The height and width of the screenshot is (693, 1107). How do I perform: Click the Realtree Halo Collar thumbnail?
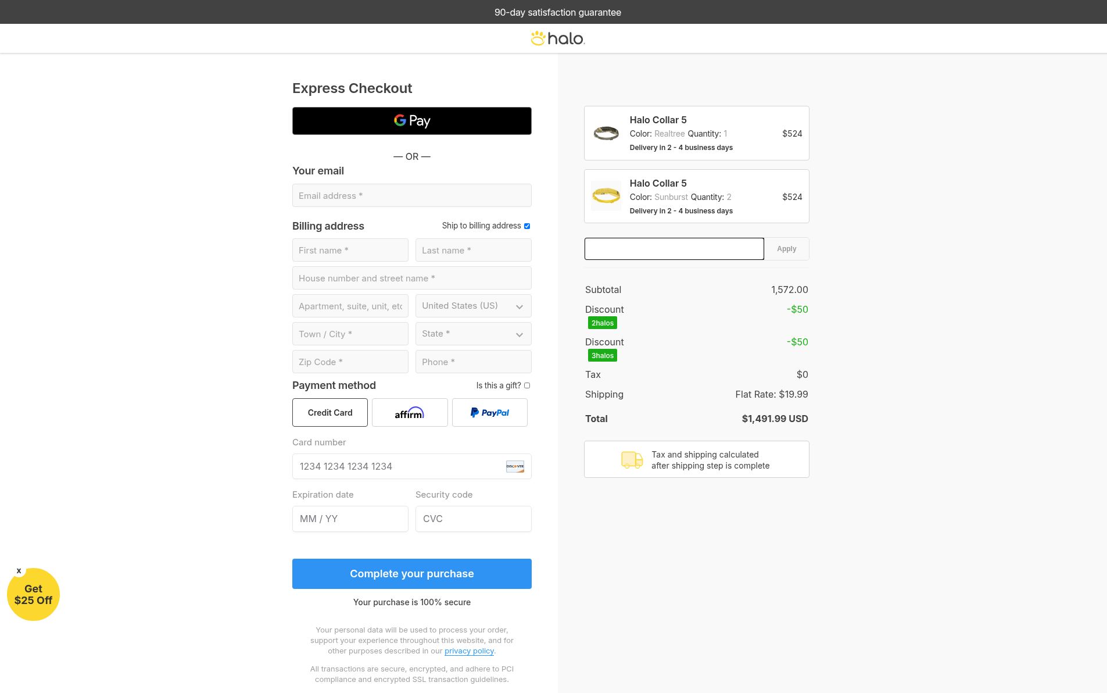pyautogui.click(x=606, y=133)
